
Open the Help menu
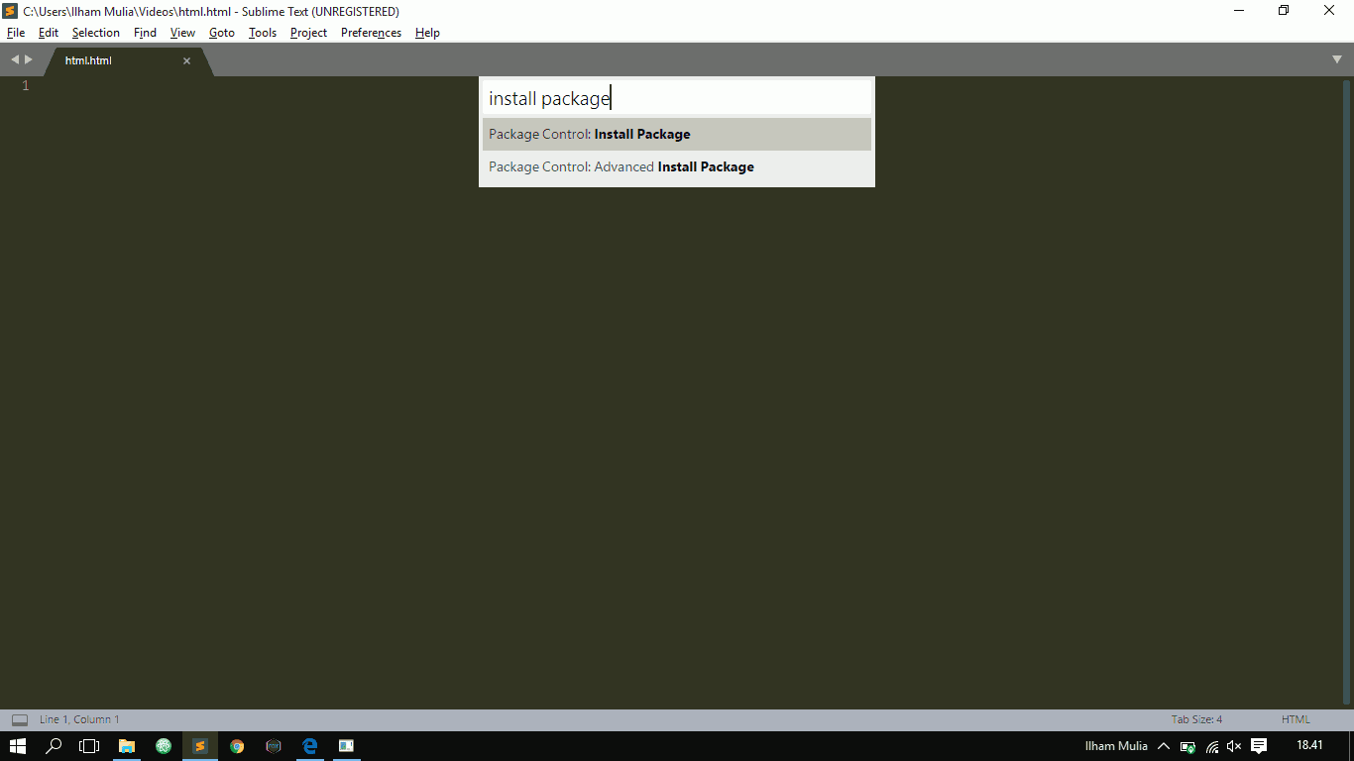427,33
